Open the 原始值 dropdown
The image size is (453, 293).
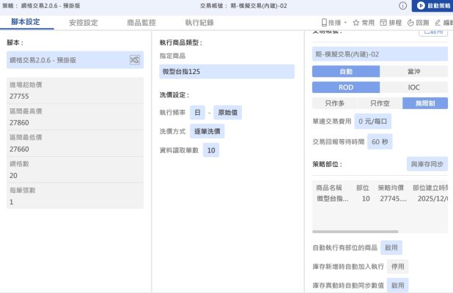pos(228,112)
